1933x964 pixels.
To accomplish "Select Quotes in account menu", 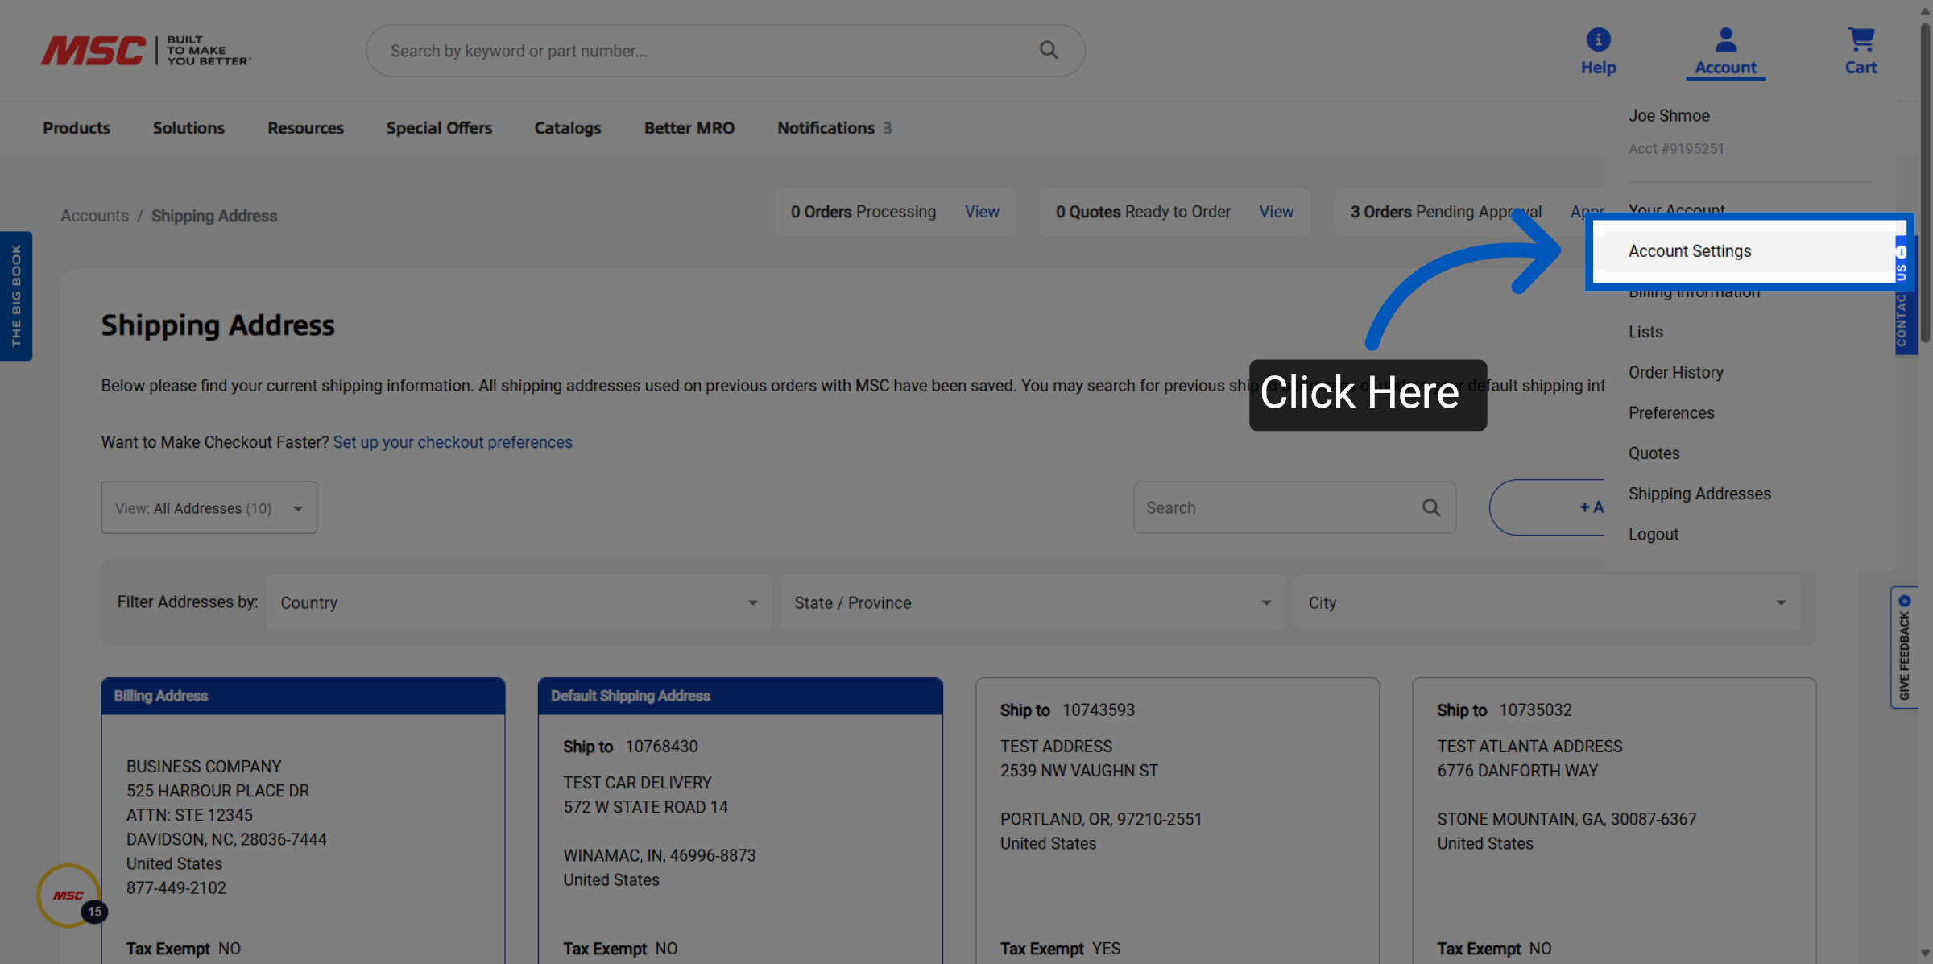I will click(x=1654, y=453).
